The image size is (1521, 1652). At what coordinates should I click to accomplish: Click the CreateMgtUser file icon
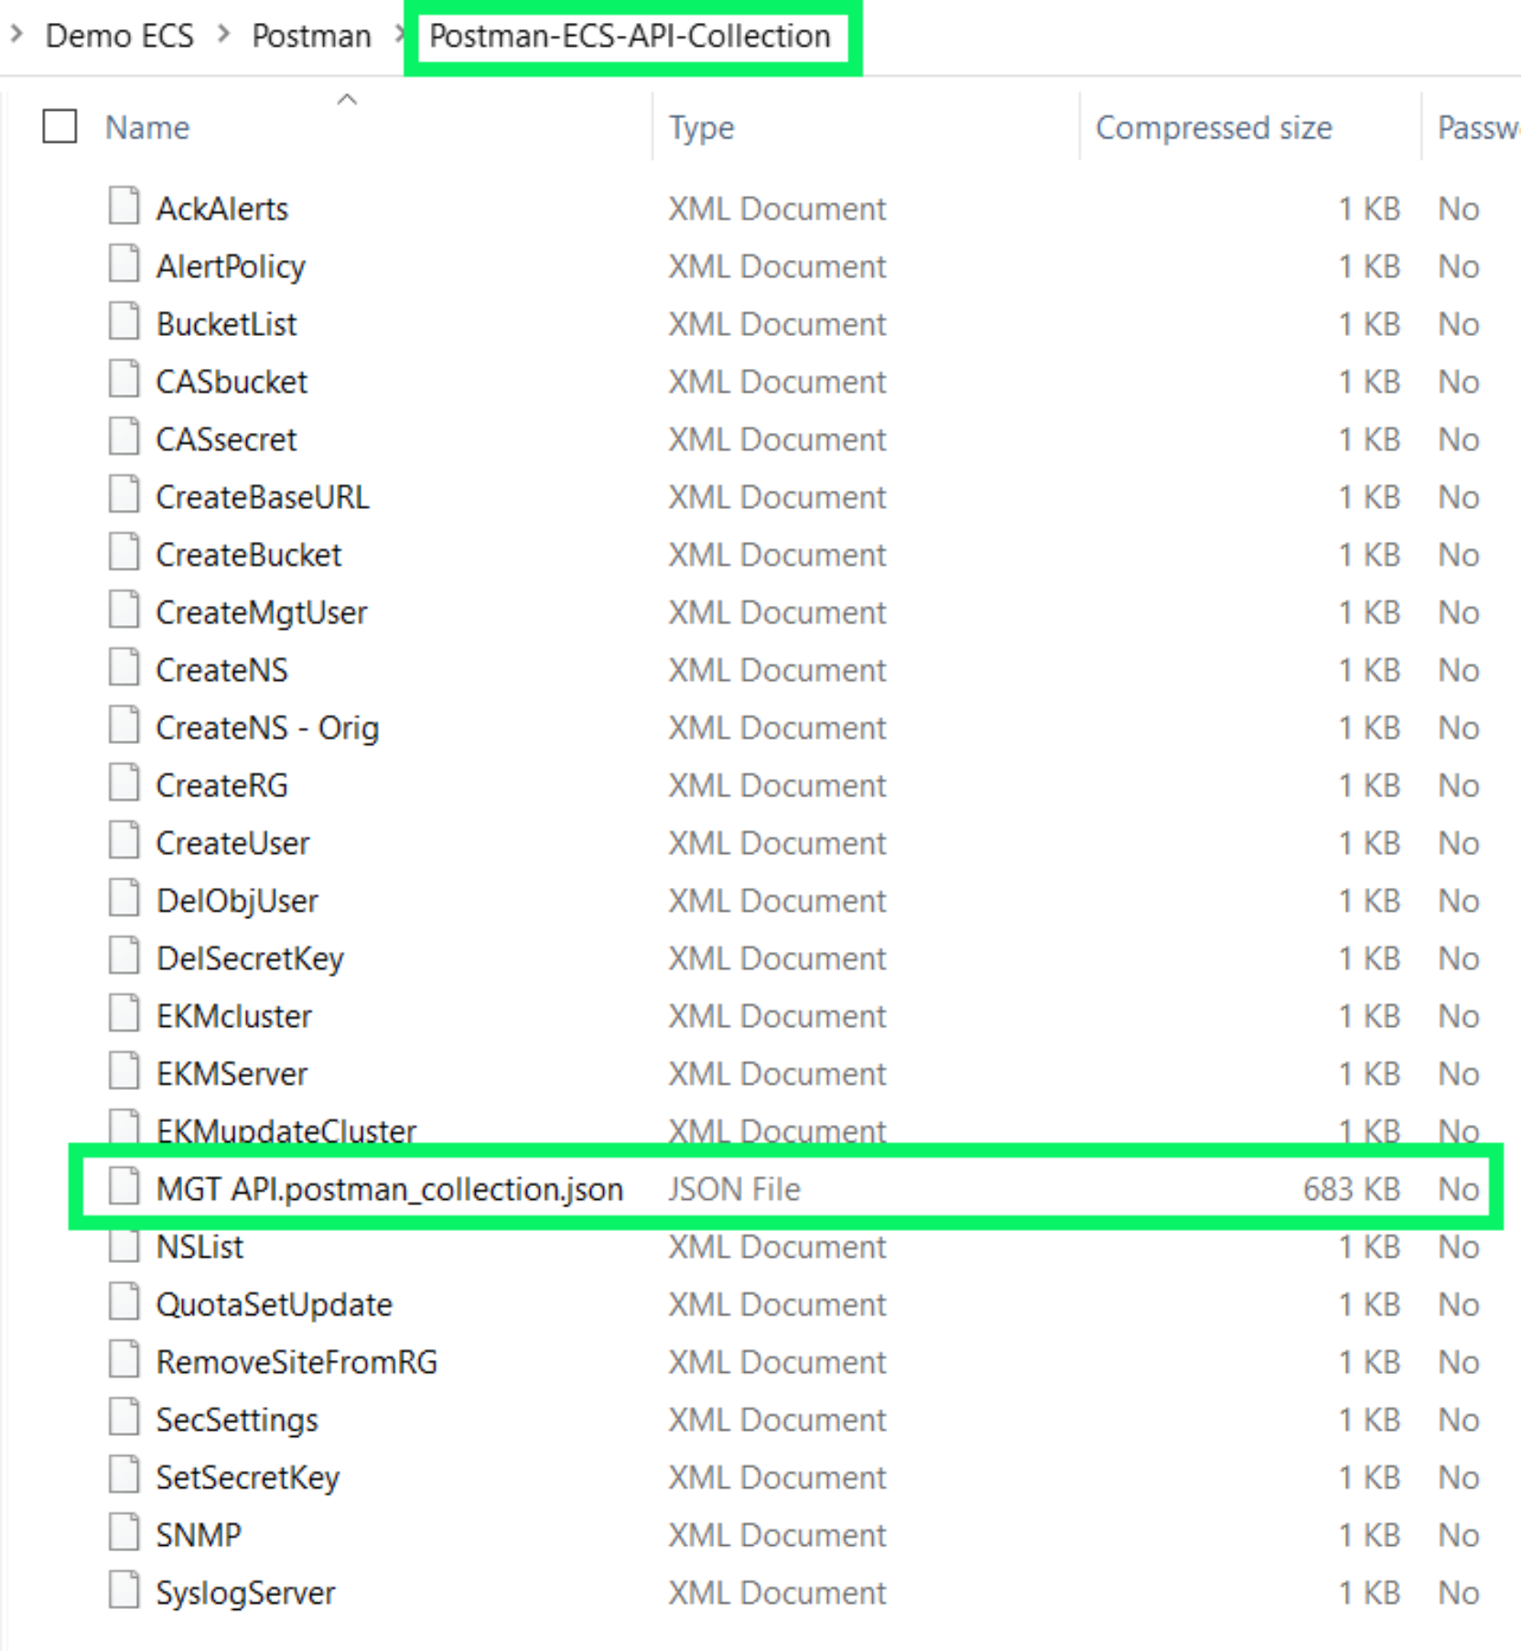pos(124,610)
